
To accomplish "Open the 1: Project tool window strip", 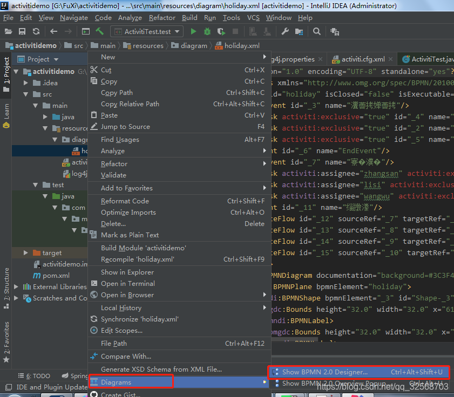I will (x=6, y=74).
